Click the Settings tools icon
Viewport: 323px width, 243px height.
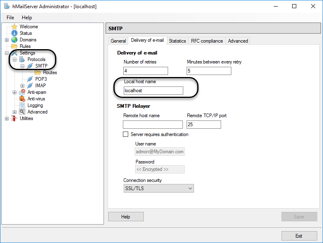point(14,53)
